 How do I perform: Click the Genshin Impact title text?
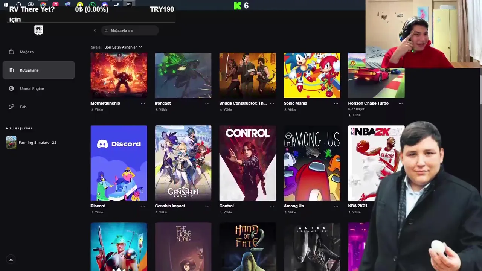(170, 206)
